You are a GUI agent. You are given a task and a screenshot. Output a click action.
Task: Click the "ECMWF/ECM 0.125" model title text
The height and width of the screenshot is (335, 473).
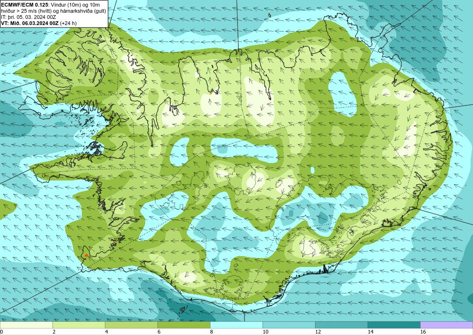click(24, 5)
